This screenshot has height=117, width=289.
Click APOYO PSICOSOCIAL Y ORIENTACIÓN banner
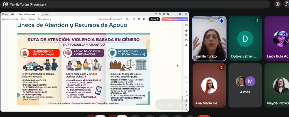[x=84, y=53]
